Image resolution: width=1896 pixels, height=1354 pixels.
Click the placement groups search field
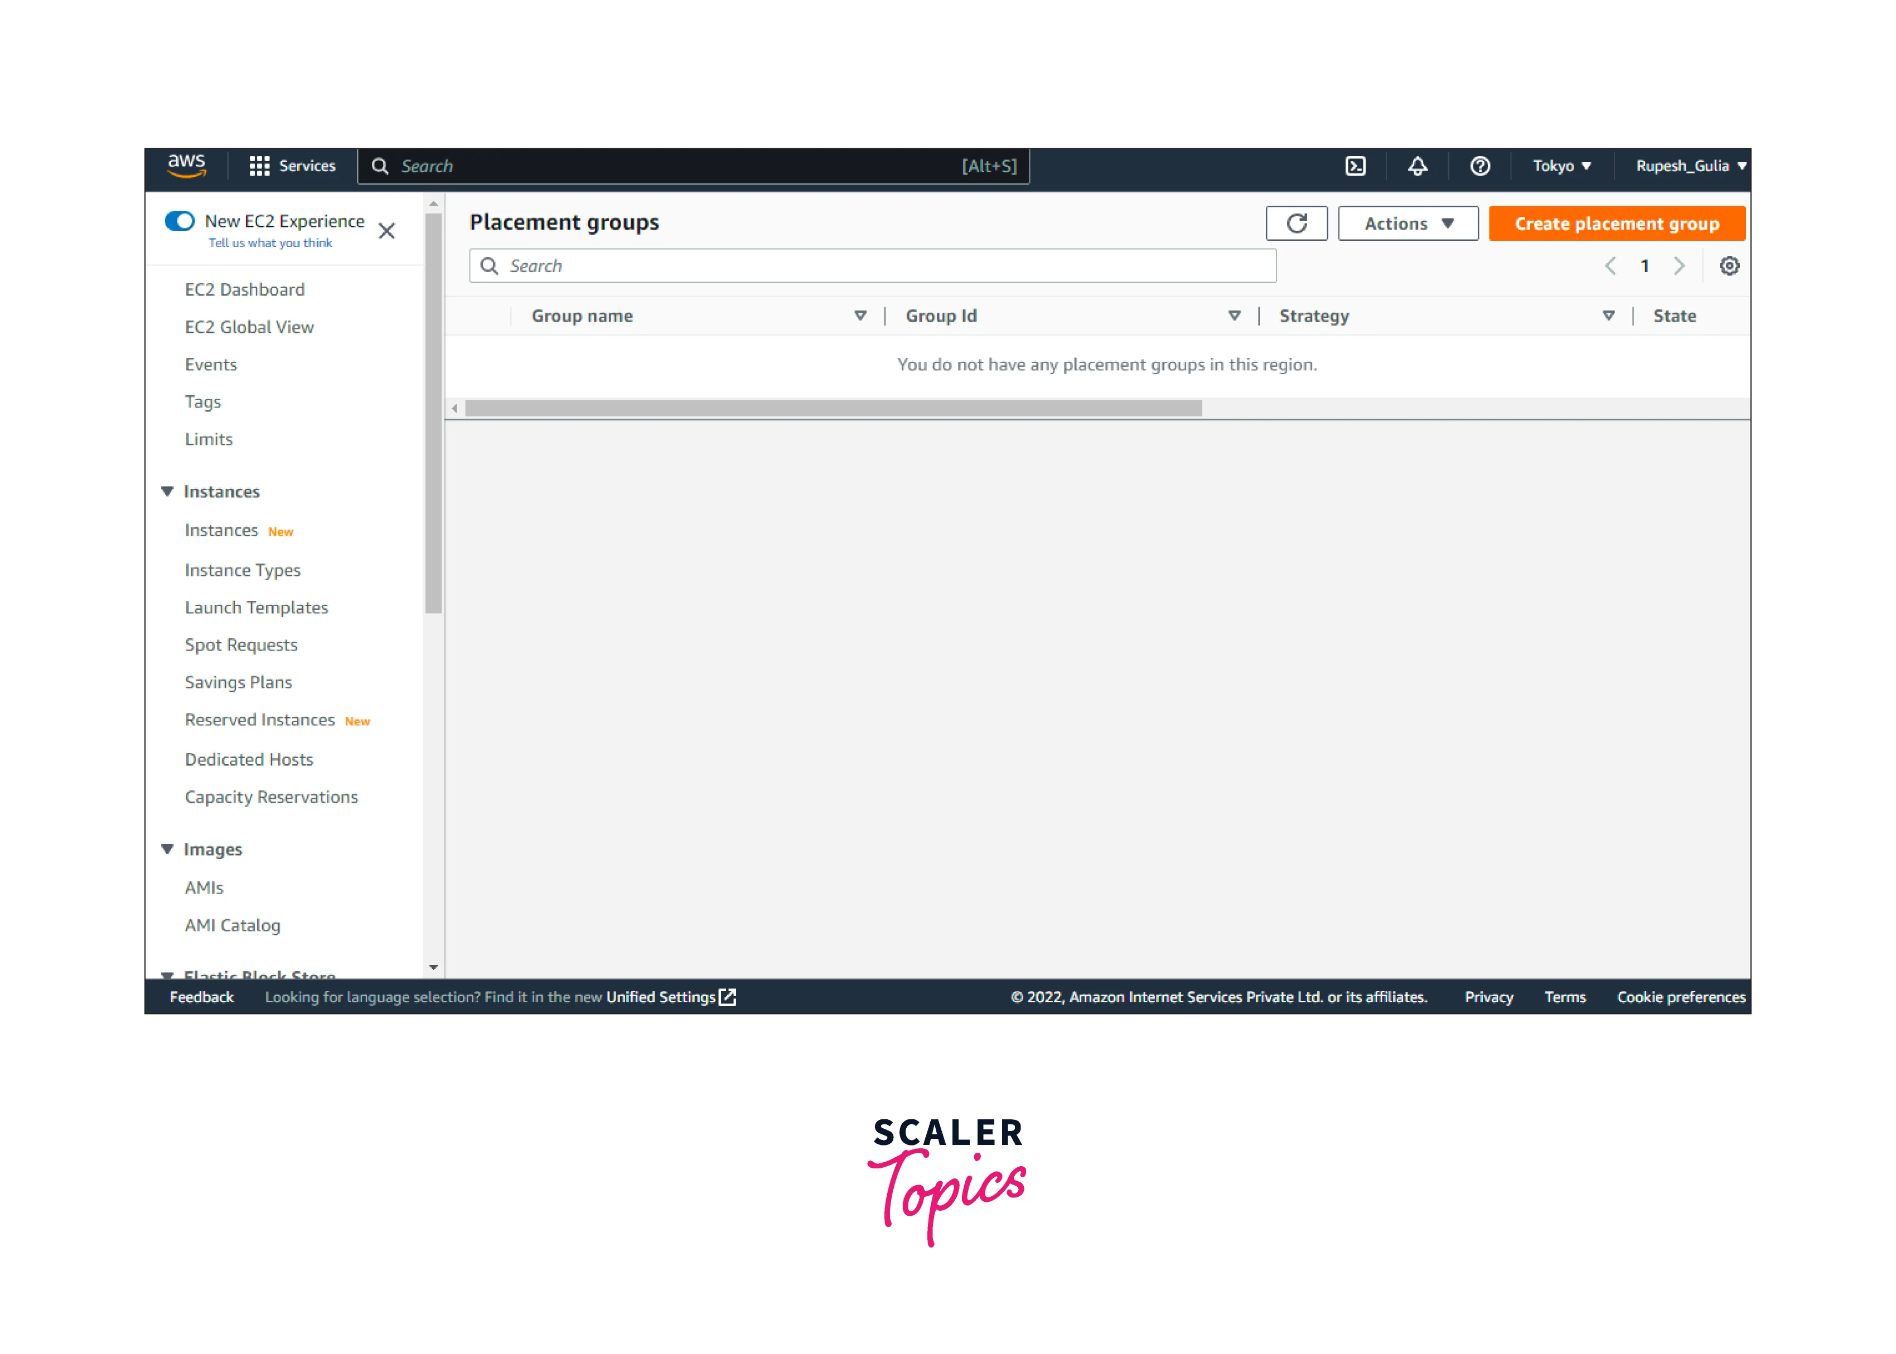[872, 266]
